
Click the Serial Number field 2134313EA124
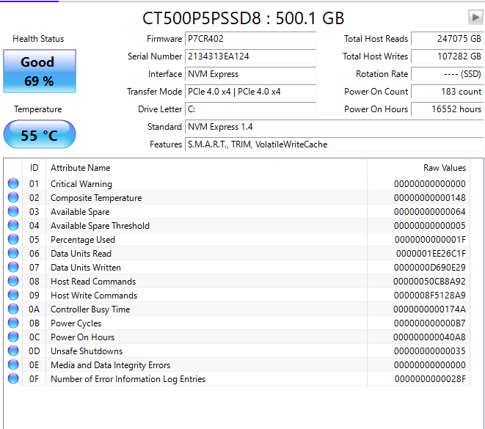(x=250, y=56)
